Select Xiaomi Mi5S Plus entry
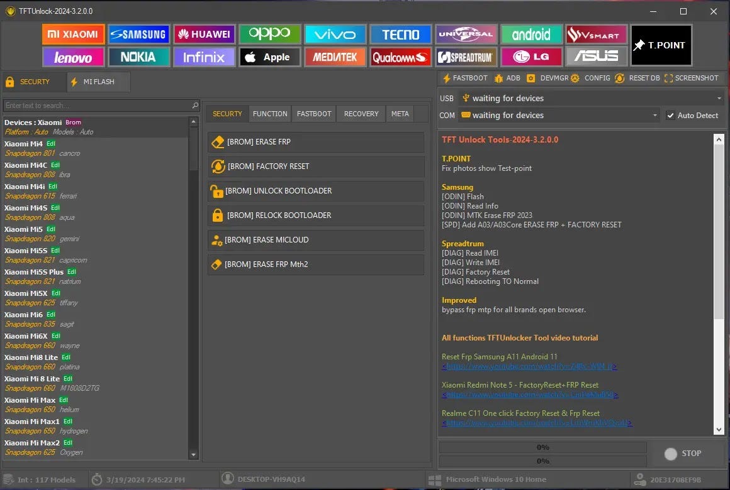 tap(96, 276)
